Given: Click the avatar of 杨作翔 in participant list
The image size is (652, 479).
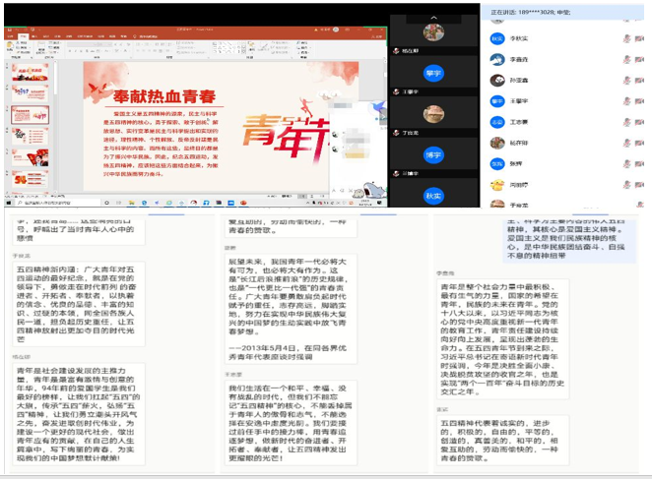Looking at the screenshot, I should pyautogui.click(x=497, y=143).
